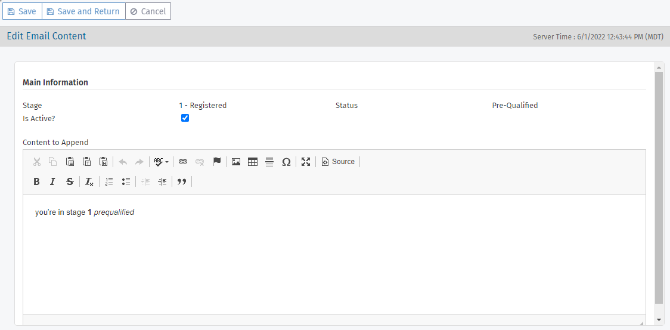Switch editor to Source view
The image size is (670, 330).
tap(338, 162)
